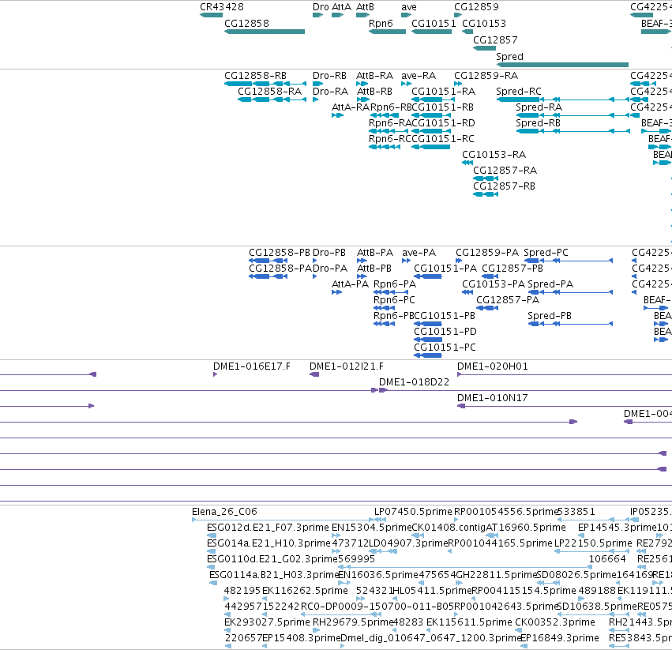Select transcript CG10151-RA
The height and width of the screenshot is (650, 672).
click(x=443, y=92)
